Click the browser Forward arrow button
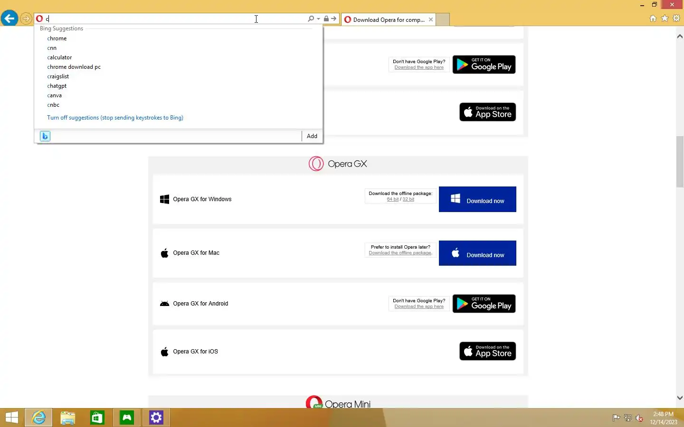 point(26,19)
